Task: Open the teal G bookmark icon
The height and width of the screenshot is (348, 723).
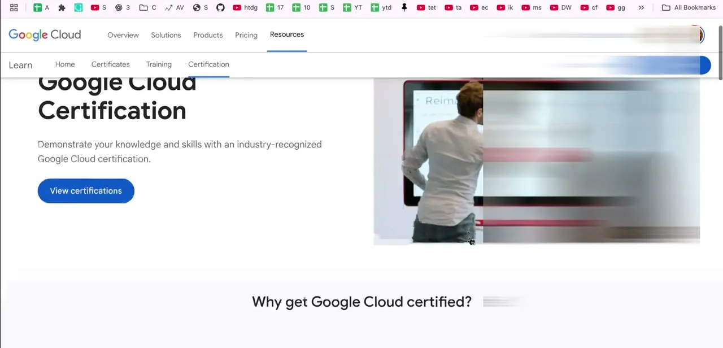Action: click(79, 8)
